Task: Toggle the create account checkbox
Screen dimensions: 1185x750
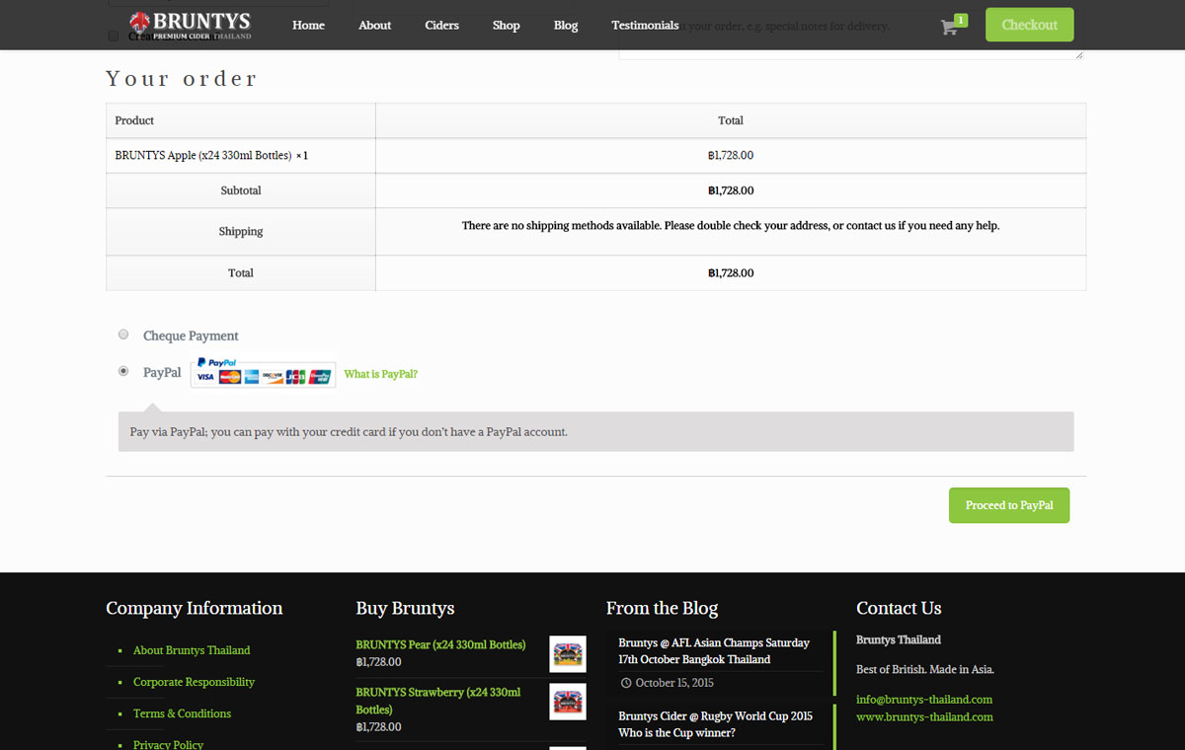Action: click(x=114, y=37)
